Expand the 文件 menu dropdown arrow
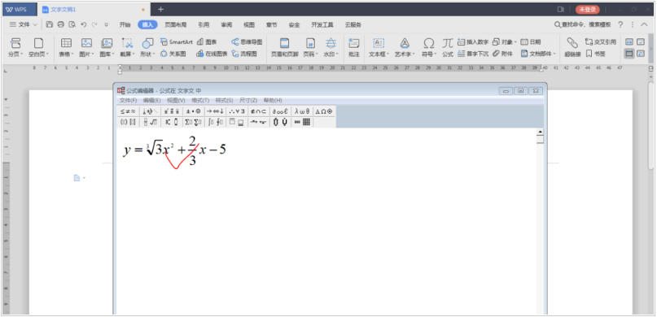Viewport: 657px width, 317px height. pyautogui.click(x=35, y=24)
